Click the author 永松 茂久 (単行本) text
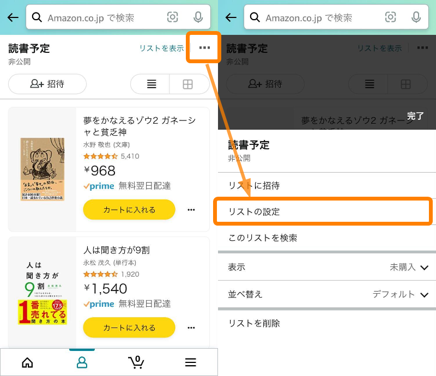 [x=110, y=263]
